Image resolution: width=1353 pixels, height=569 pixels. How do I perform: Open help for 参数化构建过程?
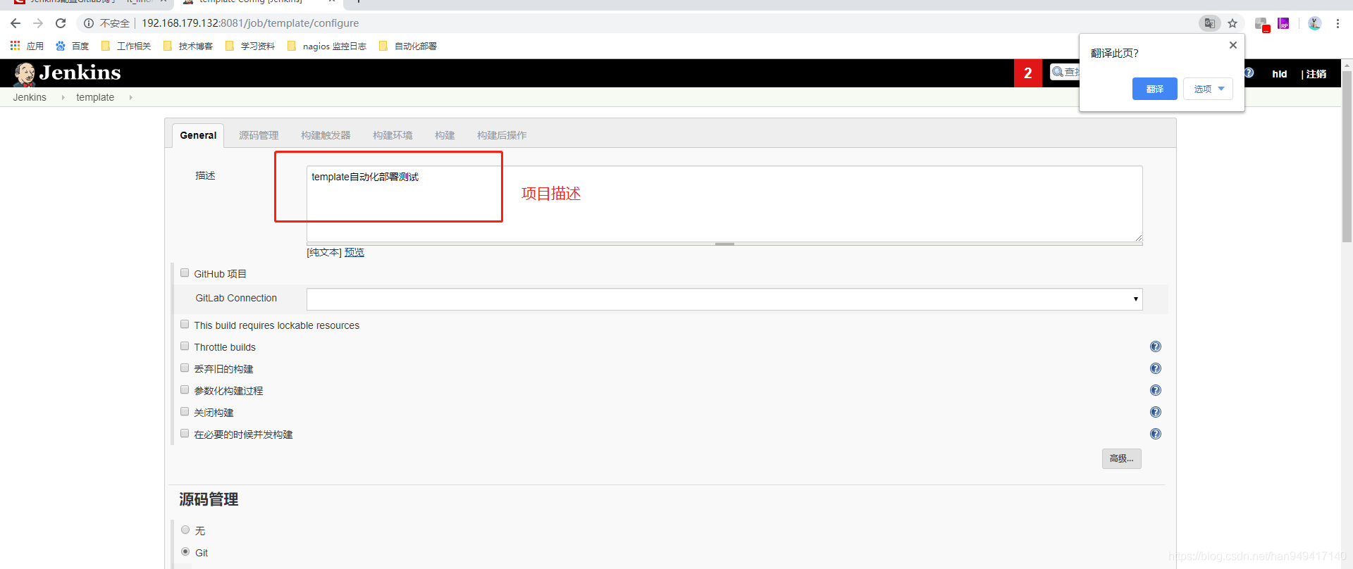point(1156,390)
